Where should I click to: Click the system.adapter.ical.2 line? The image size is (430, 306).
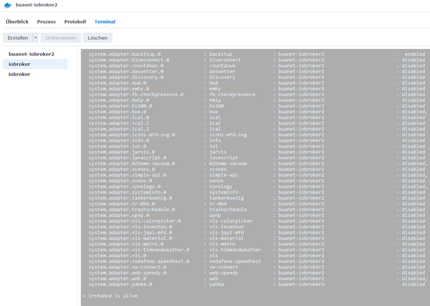coord(119,129)
